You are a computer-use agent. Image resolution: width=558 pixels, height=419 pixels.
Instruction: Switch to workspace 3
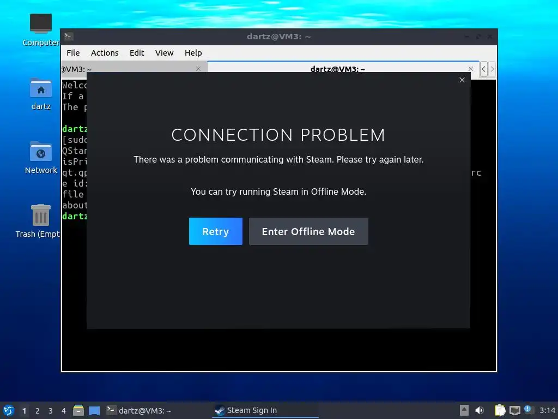tap(51, 411)
